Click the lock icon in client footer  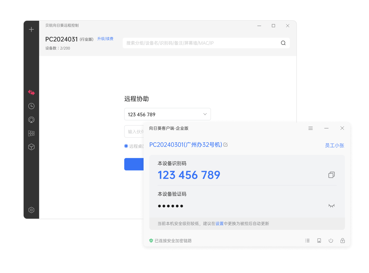pyautogui.click(x=342, y=240)
